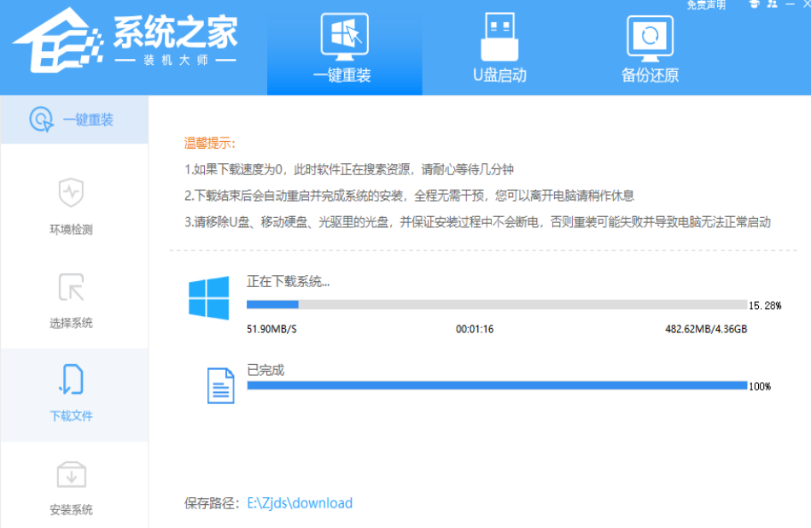
Task: Click the 系统之家 house logo
Action: click(57, 41)
